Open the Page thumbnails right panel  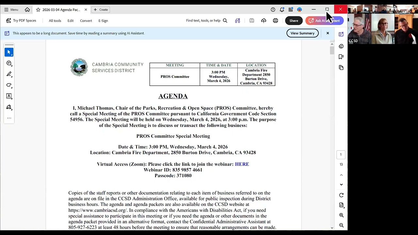341,68
